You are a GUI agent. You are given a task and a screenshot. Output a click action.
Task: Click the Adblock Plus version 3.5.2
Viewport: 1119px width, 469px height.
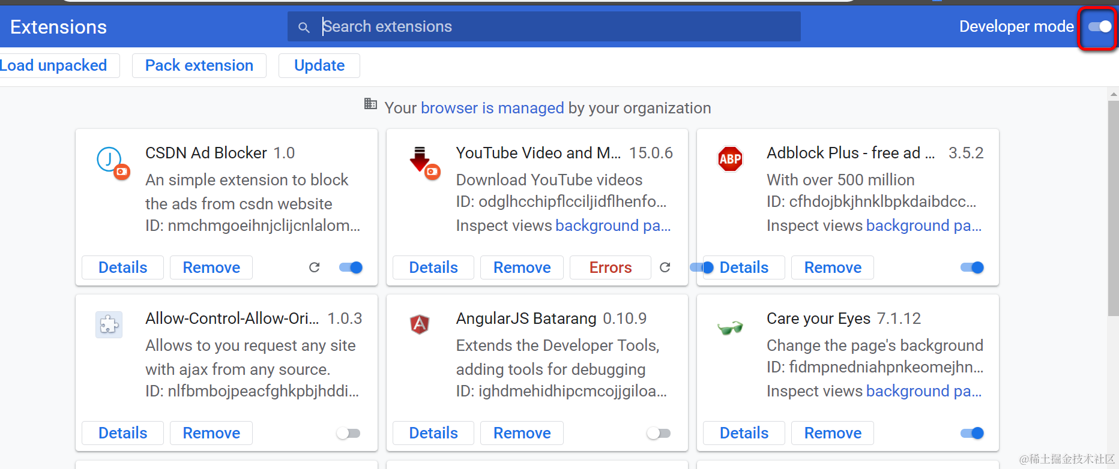[966, 153]
